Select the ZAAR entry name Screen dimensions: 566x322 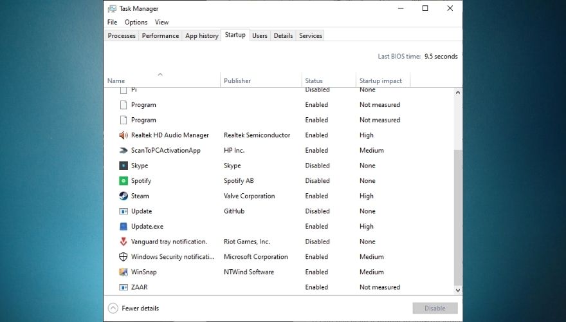click(x=139, y=287)
